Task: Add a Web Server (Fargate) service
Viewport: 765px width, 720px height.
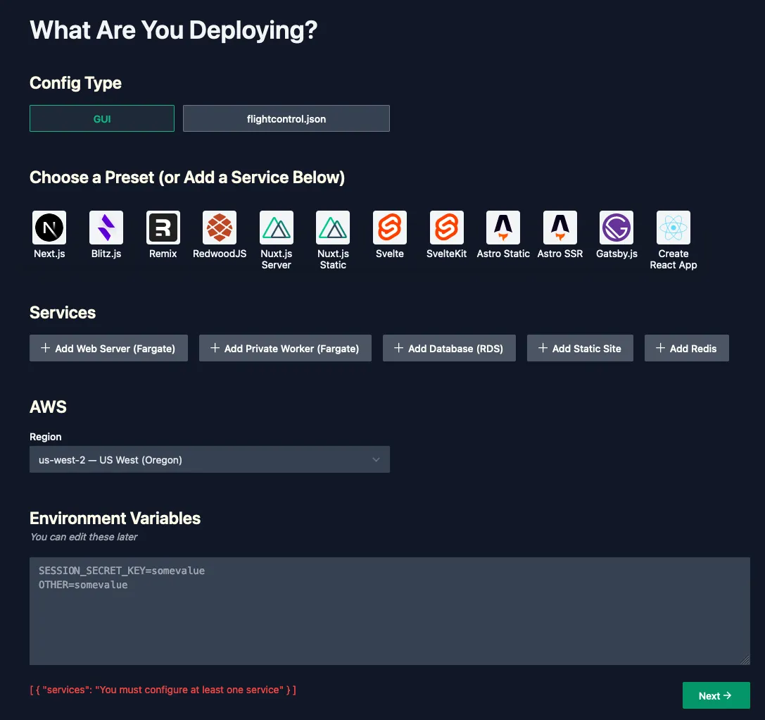Action: 108,347
